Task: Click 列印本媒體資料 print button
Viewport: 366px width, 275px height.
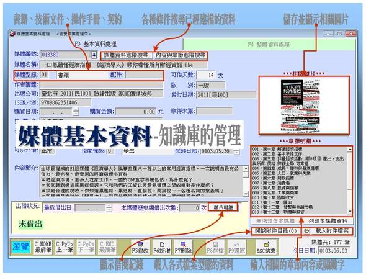Action: [328, 221]
